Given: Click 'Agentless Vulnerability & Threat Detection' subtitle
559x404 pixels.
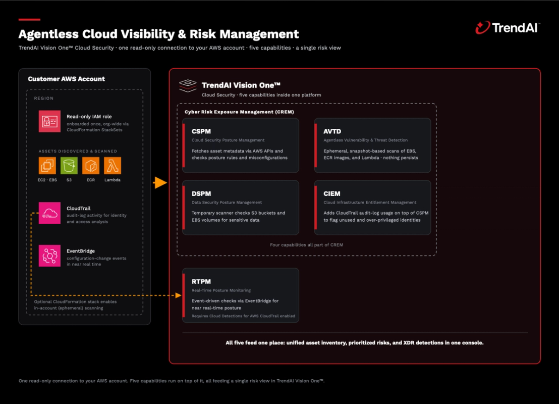Looking at the screenshot, I should tap(365, 140).
